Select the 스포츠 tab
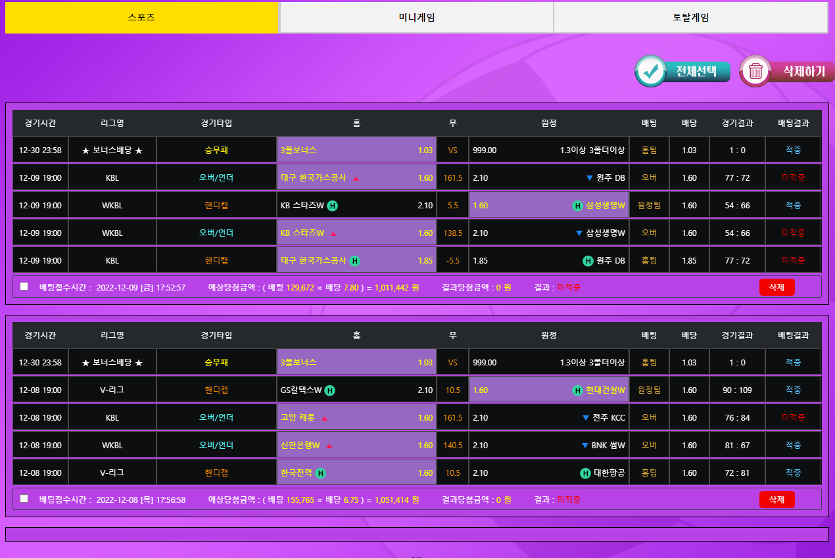This screenshot has height=558, width=835. [x=142, y=18]
